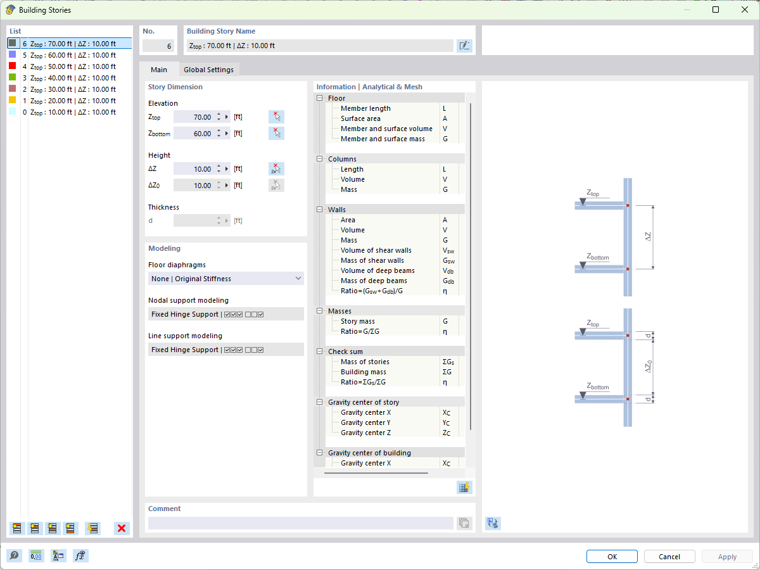This screenshot has height=570, width=760.
Task: Click the yellow swatch of story 1
Action: pyautogui.click(x=12, y=100)
